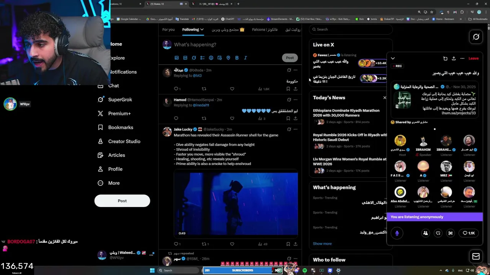
Task: Expand the More menu in the sidebar
Action: pos(109,183)
